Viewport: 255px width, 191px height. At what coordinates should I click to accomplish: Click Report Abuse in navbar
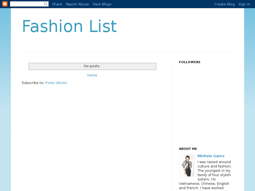tap(77, 4)
